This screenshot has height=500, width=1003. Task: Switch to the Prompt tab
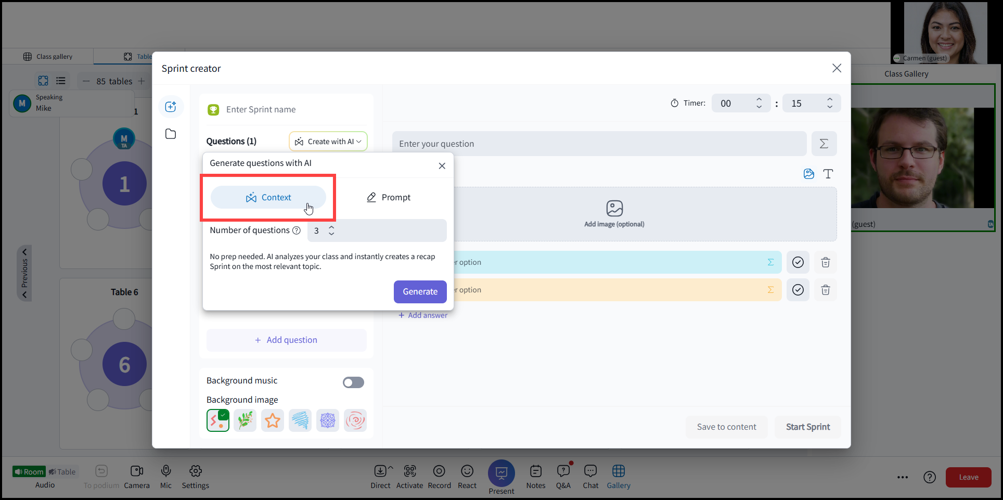389,197
